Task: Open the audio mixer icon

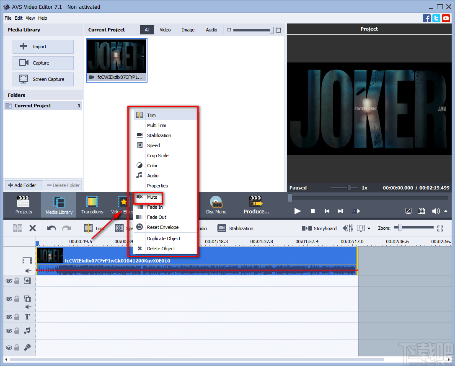Action: [x=348, y=228]
